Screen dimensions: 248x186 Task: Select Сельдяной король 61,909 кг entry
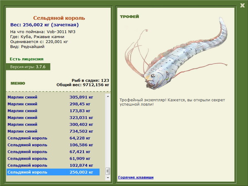click(x=53, y=158)
